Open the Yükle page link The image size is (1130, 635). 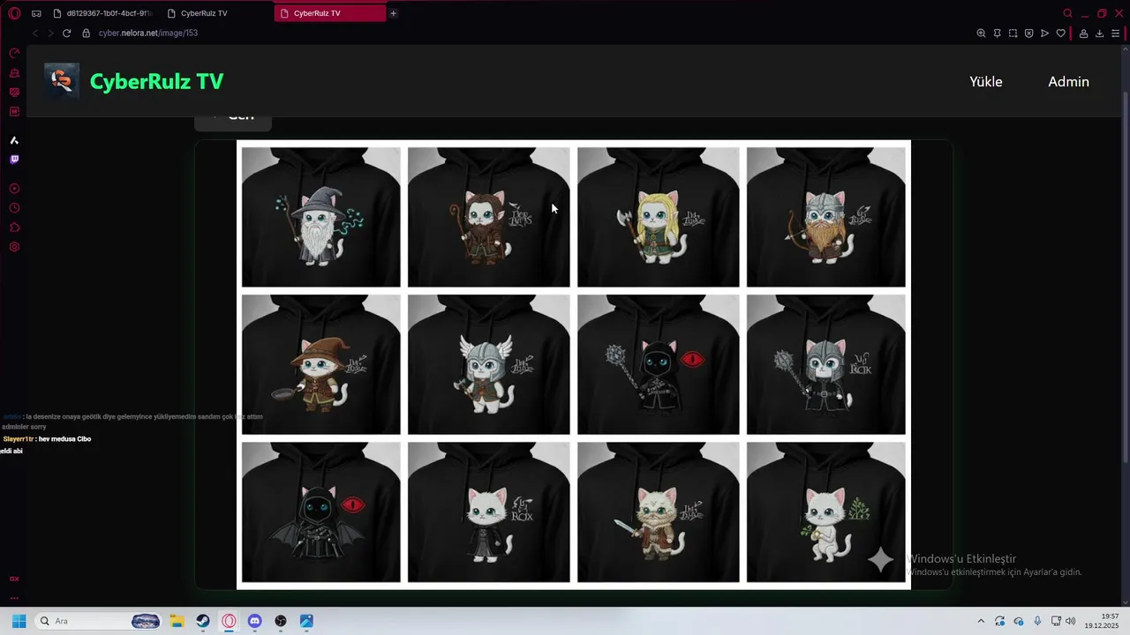(x=986, y=81)
